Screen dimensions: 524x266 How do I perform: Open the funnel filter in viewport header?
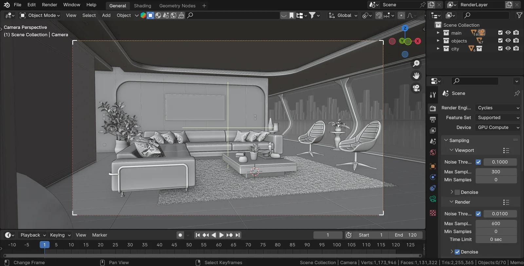pos(314,15)
